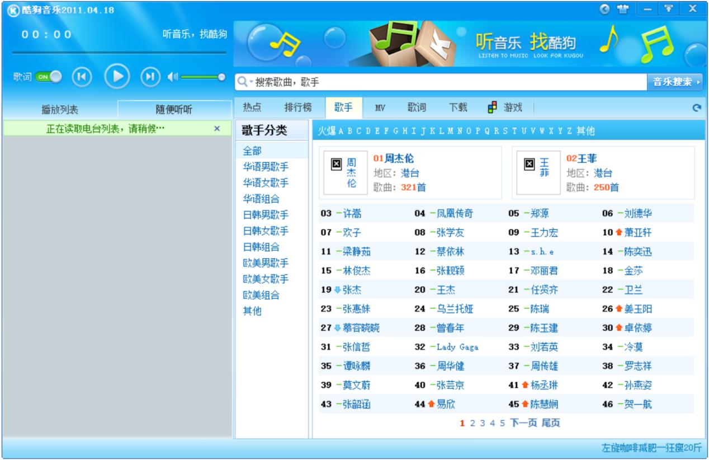709x460 pixels.
Task: Open singer 萧亚轩
Action: point(637,232)
